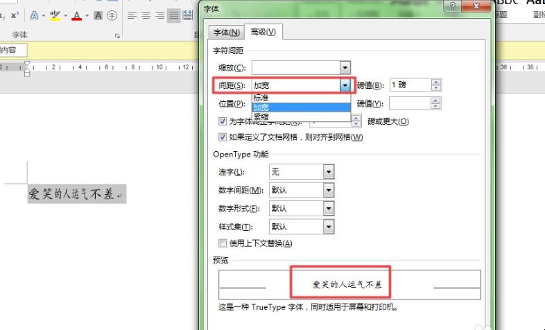Select the justify alignment icon
This screenshot has width=545, height=330.
[x=173, y=16]
